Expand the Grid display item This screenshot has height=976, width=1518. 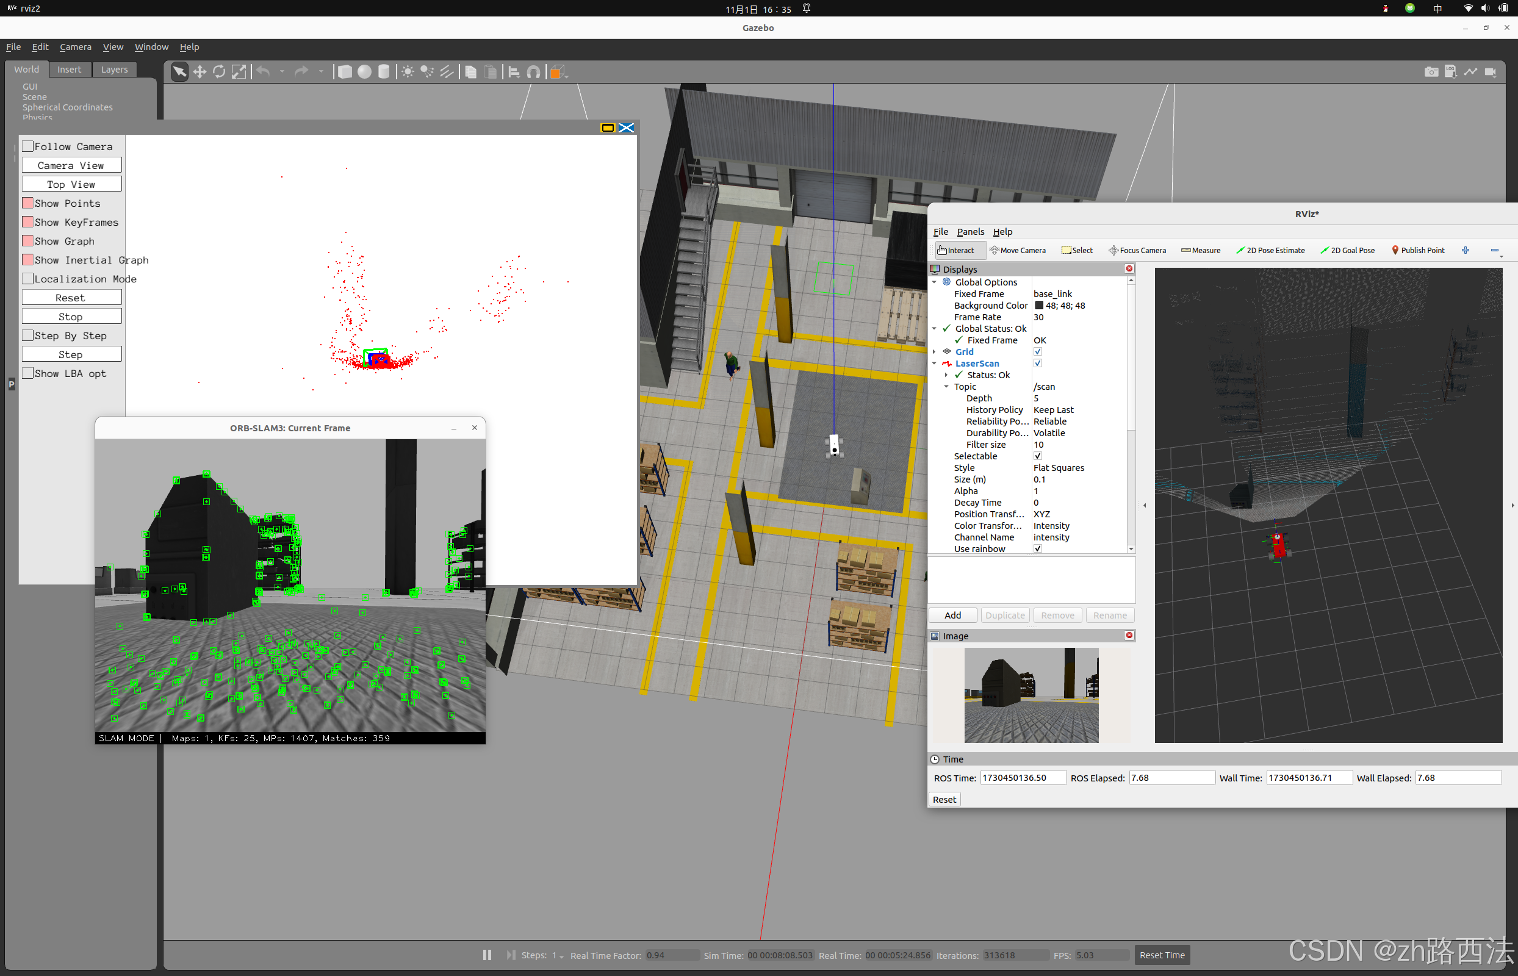934,352
